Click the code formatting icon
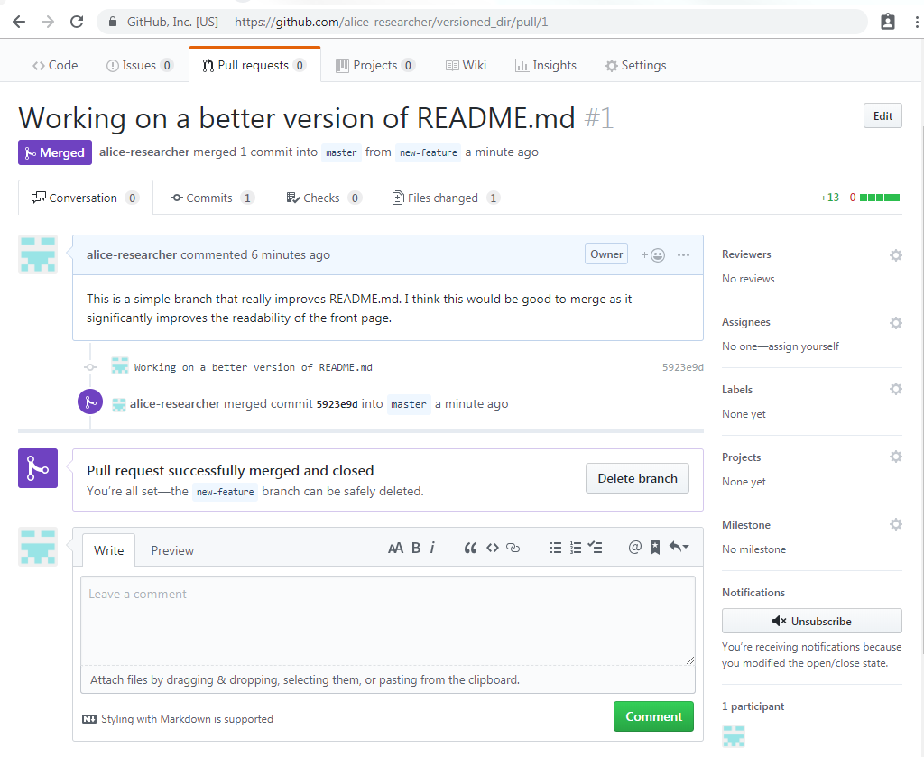Screen dimensions: 924x757 [x=492, y=547]
